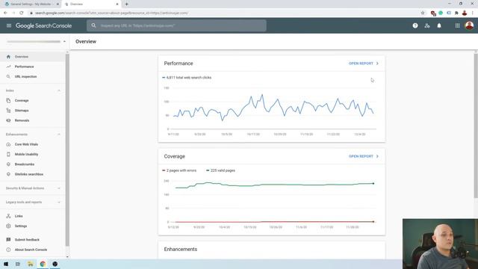Go to Sitemaps in the sidebar
Viewport: 478px width, 269px height.
click(x=22, y=111)
